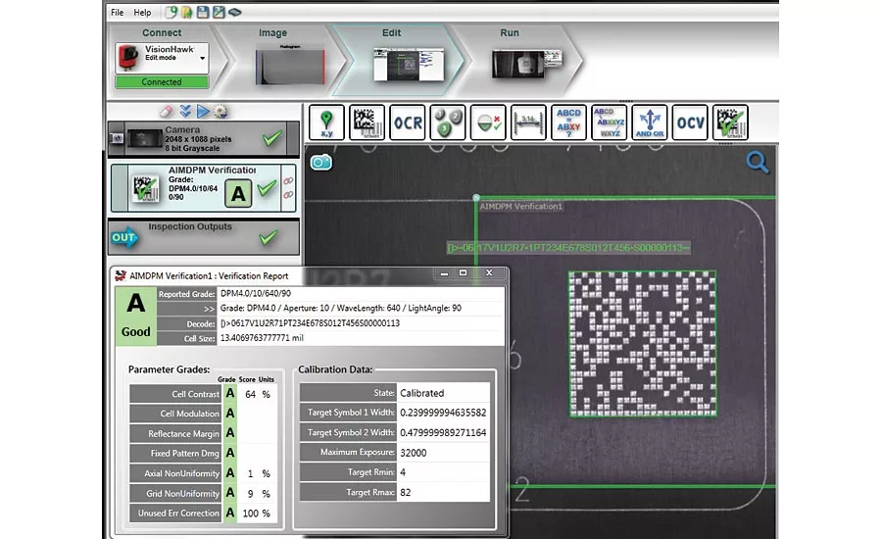The image size is (882, 539).
Task: Select the Locate x,y tool
Action: tap(326, 122)
